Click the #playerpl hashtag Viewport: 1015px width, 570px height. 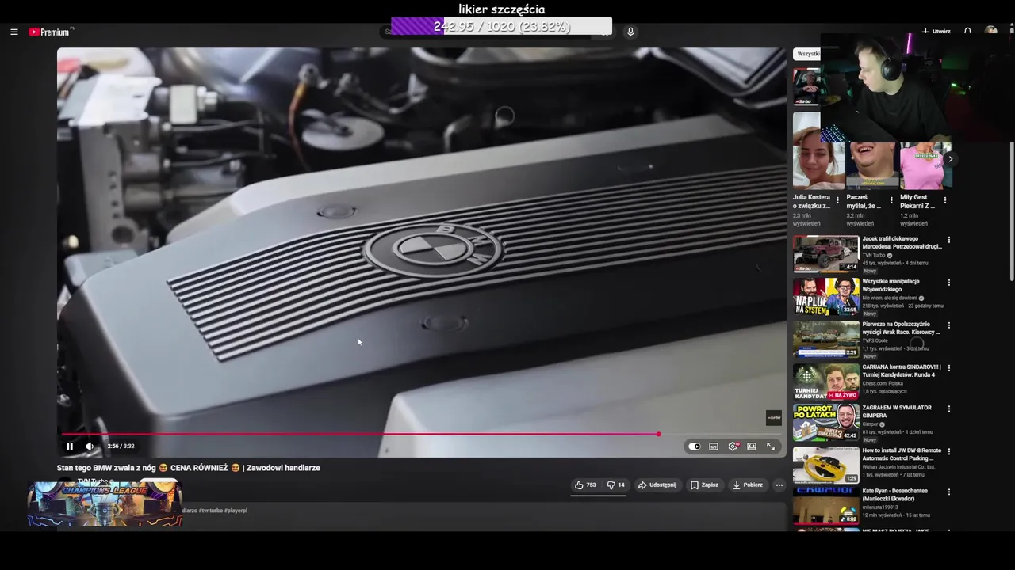(x=236, y=511)
